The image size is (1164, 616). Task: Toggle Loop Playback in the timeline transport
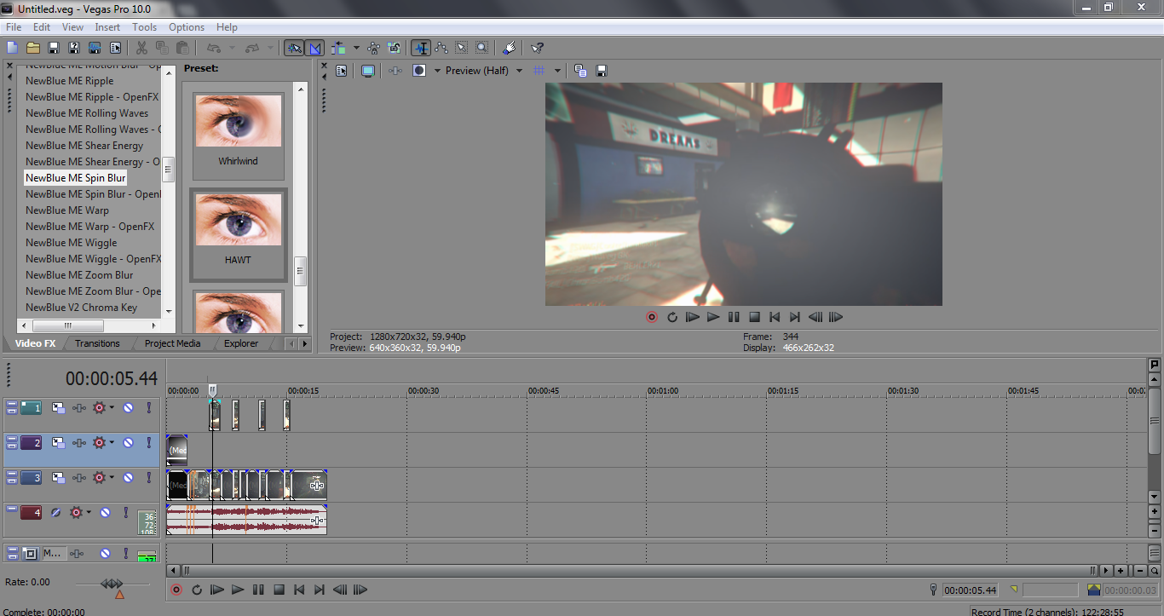197,590
